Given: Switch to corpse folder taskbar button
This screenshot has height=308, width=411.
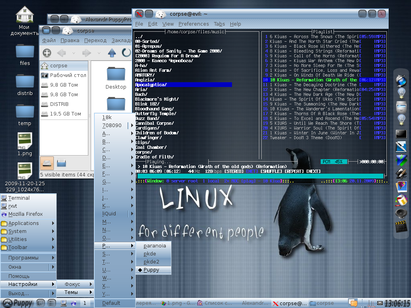Looking at the screenshot, I should click(x=322, y=303).
